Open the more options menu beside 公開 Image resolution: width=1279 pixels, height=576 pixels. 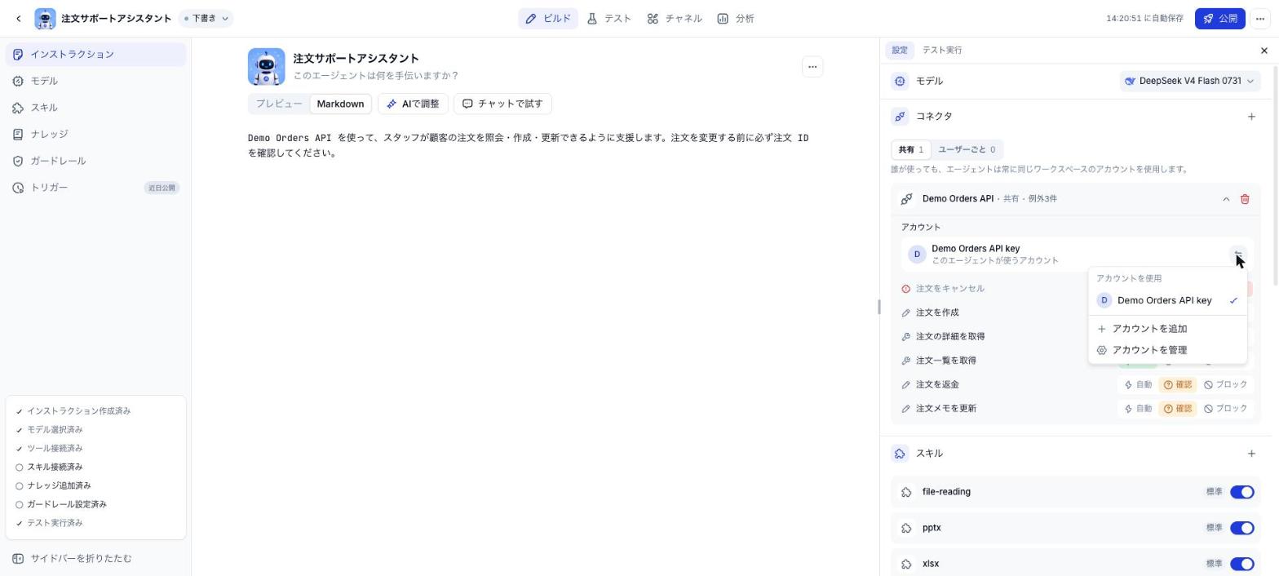[x=1260, y=18]
